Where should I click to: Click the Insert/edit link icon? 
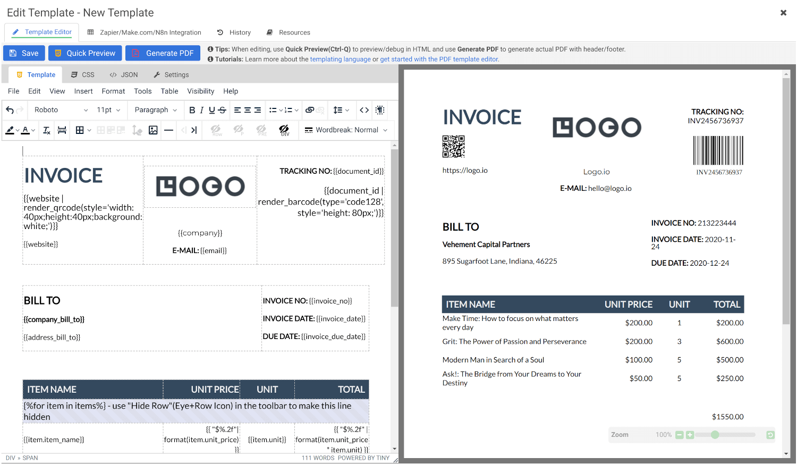[x=310, y=110]
